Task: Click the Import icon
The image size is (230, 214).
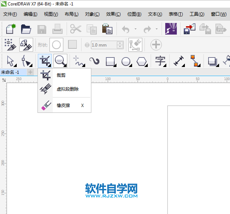Action: [190, 29]
